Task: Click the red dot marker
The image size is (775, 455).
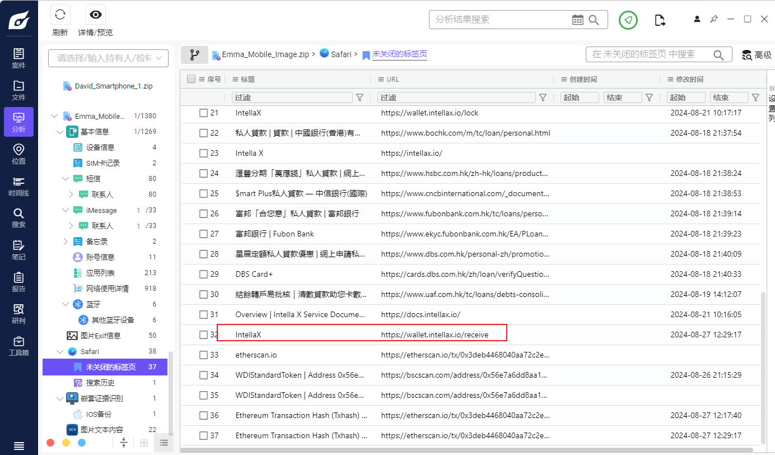Action: [50, 443]
